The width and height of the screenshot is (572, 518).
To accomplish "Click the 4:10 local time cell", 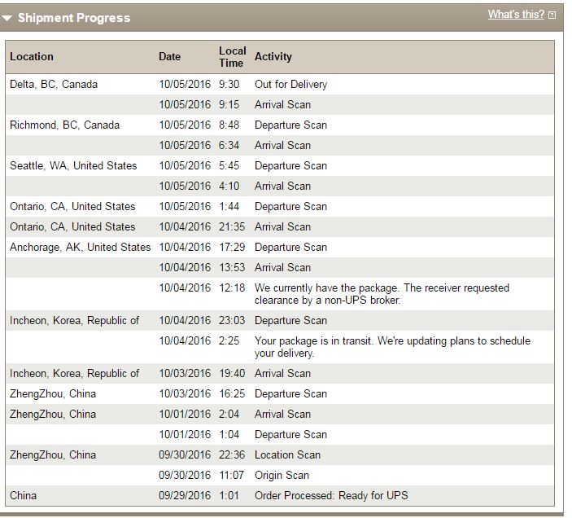I will click(x=229, y=187).
